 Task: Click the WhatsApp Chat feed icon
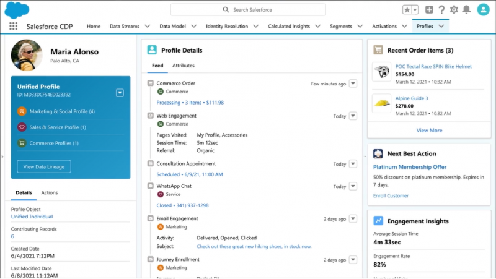(151, 186)
